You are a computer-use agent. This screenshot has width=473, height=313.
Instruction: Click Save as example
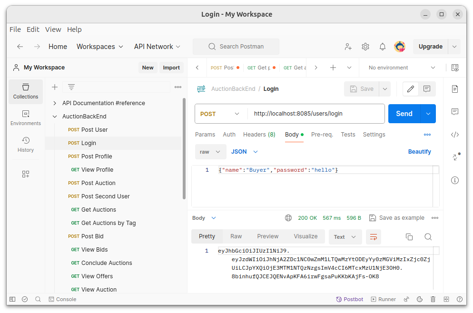coord(397,218)
